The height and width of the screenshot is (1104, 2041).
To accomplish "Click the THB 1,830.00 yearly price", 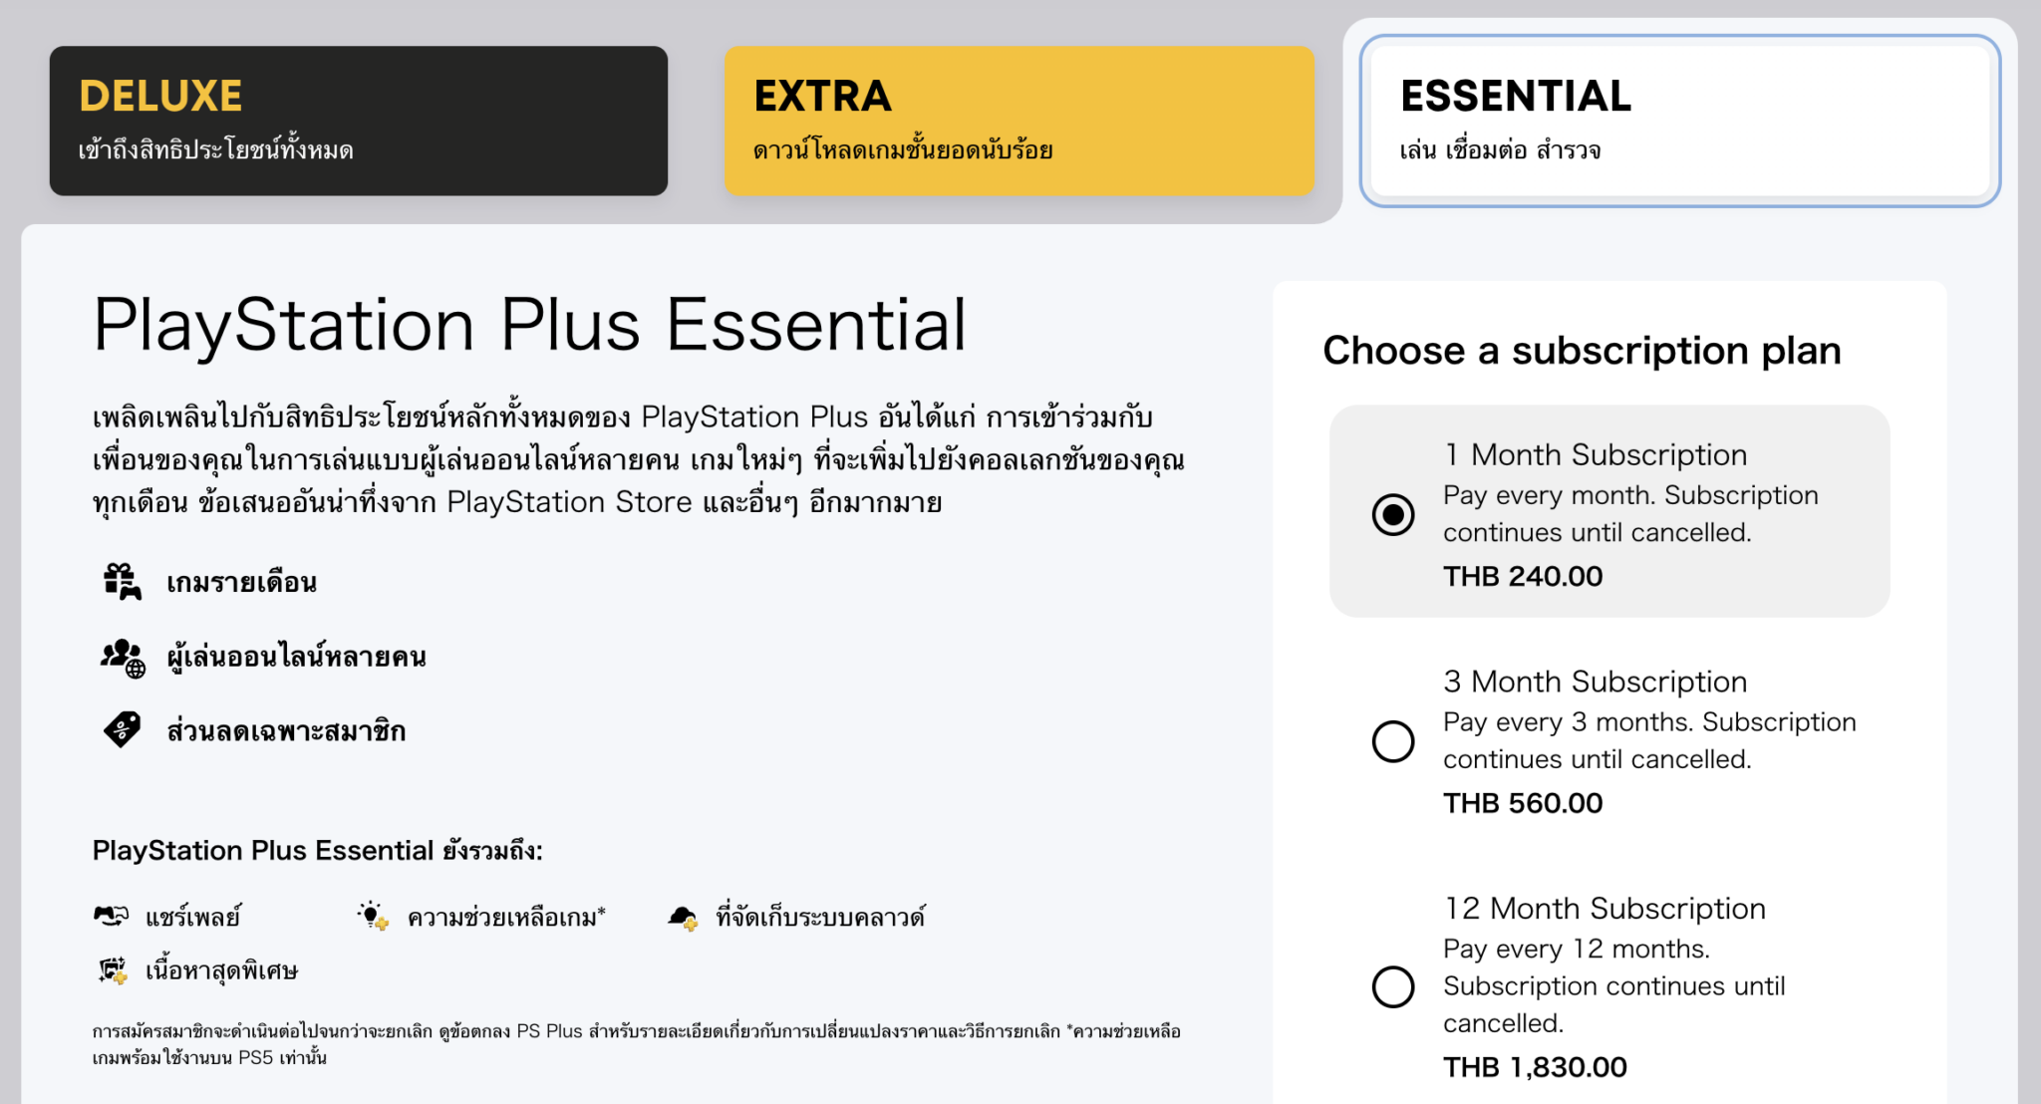I will (x=1534, y=1065).
